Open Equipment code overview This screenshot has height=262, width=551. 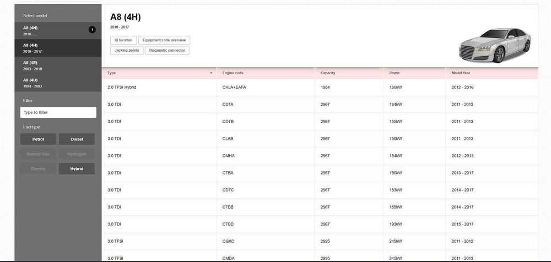pyautogui.click(x=164, y=40)
